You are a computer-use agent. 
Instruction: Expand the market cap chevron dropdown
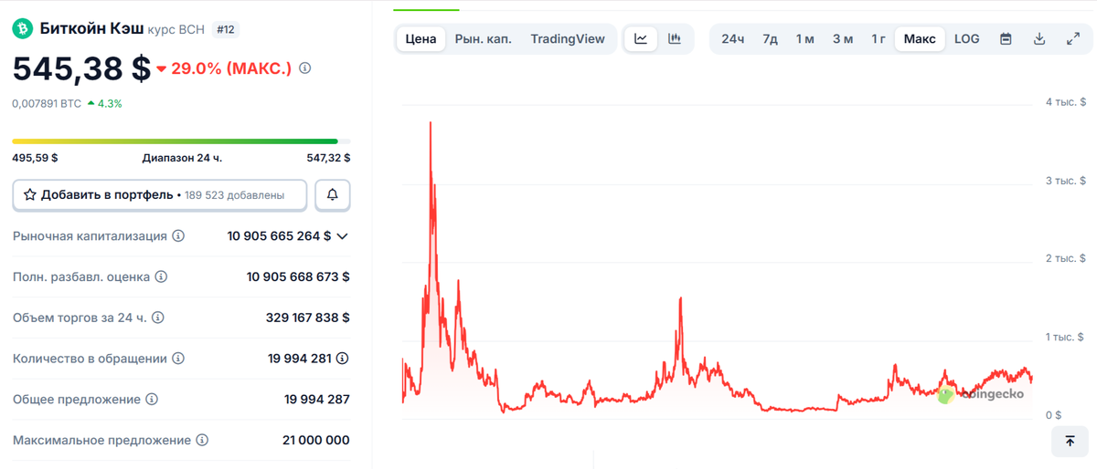point(343,235)
